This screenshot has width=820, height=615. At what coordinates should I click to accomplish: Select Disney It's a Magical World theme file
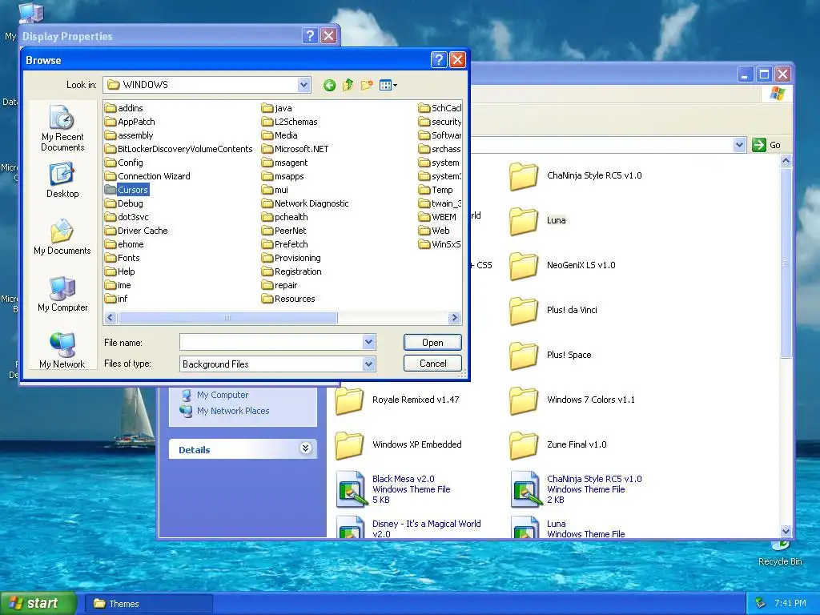click(x=408, y=529)
